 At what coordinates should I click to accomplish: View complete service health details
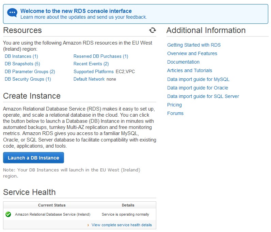pos(122,225)
